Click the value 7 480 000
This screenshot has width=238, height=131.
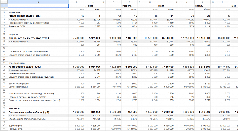(131, 38)
